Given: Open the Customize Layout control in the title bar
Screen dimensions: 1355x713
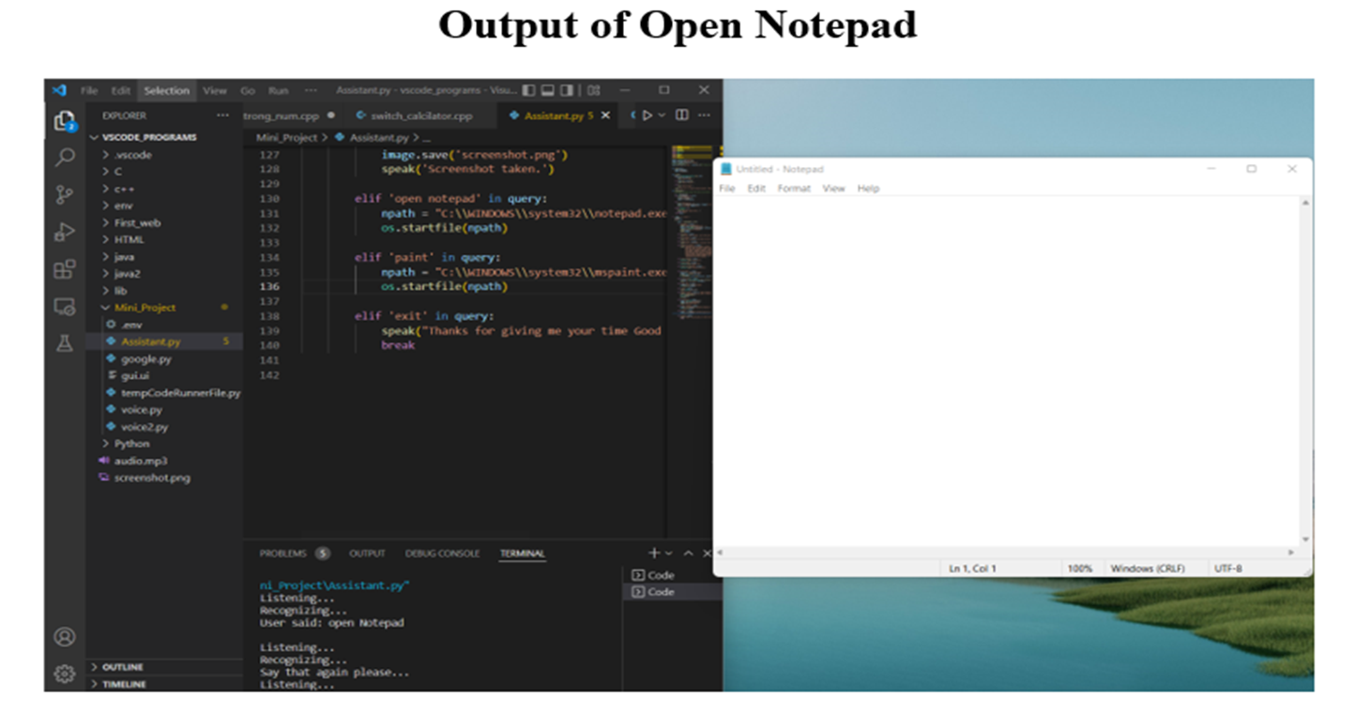Looking at the screenshot, I should click(594, 90).
